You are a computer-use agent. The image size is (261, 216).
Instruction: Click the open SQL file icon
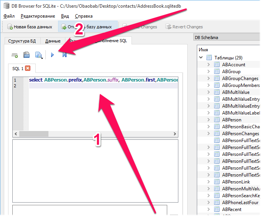click(27, 55)
